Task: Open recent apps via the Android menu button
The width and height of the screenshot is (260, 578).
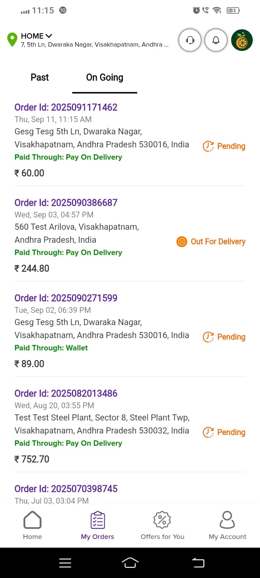Action: click(65, 563)
